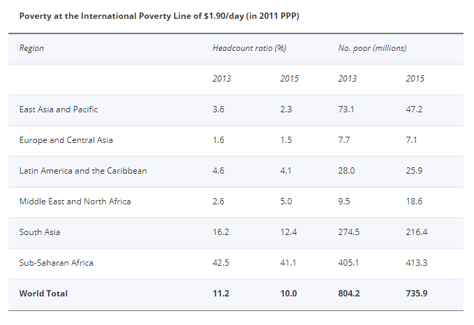
Task: Click the Sub-Saharan Africa row label
Action: point(56,263)
